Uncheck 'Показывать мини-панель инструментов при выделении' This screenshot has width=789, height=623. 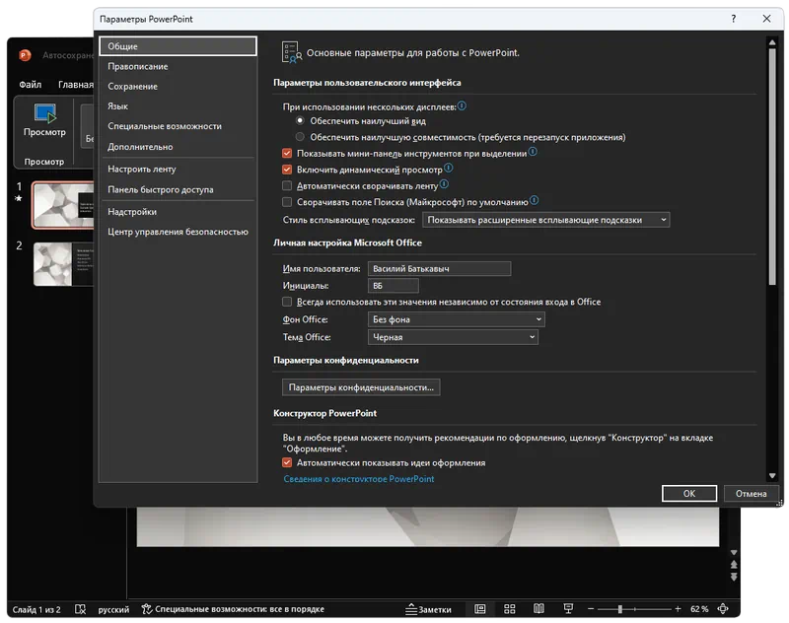(287, 153)
